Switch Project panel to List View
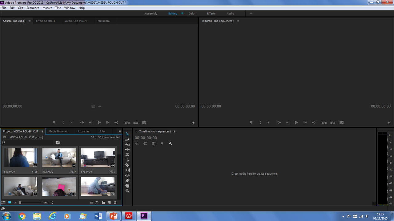Viewport: 394px width, 221px height. [x=4, y=203]
